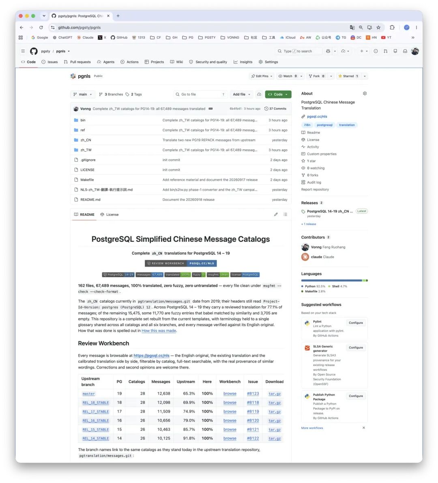Click the Go to file search field
This screenshot has height=483, width=438.
[201, 94]
